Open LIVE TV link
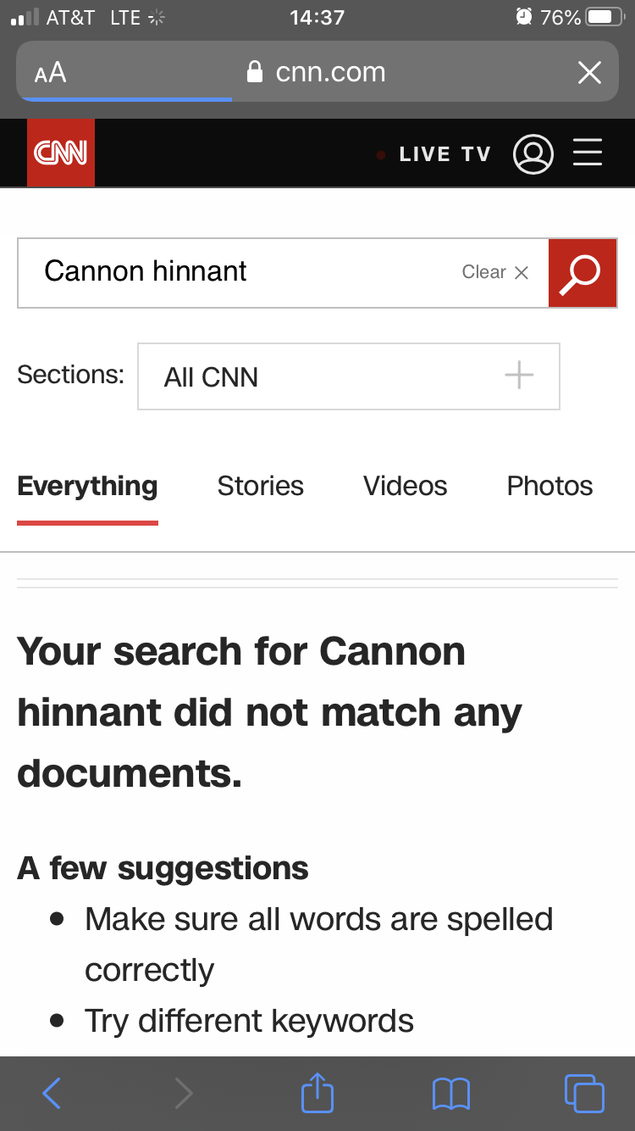Viewport: 635px width, 1131px height. tap(444, 154)
